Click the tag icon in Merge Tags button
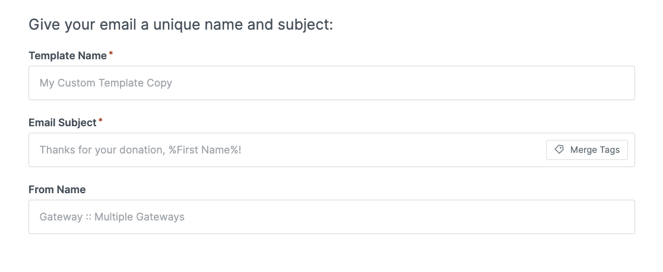Viewport: 663px width, 272px height. 559,149
